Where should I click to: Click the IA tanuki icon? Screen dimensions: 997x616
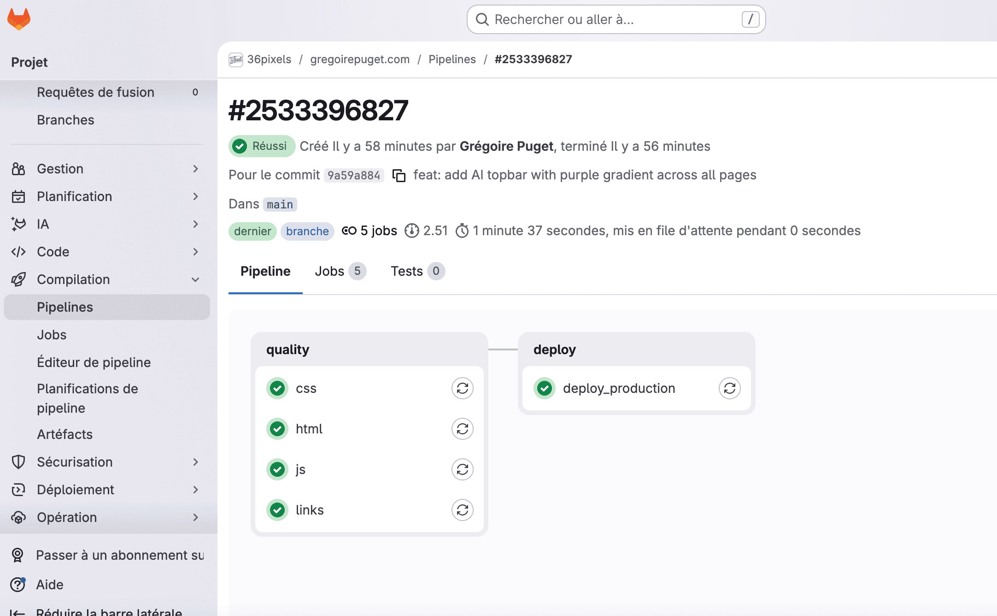18,224
